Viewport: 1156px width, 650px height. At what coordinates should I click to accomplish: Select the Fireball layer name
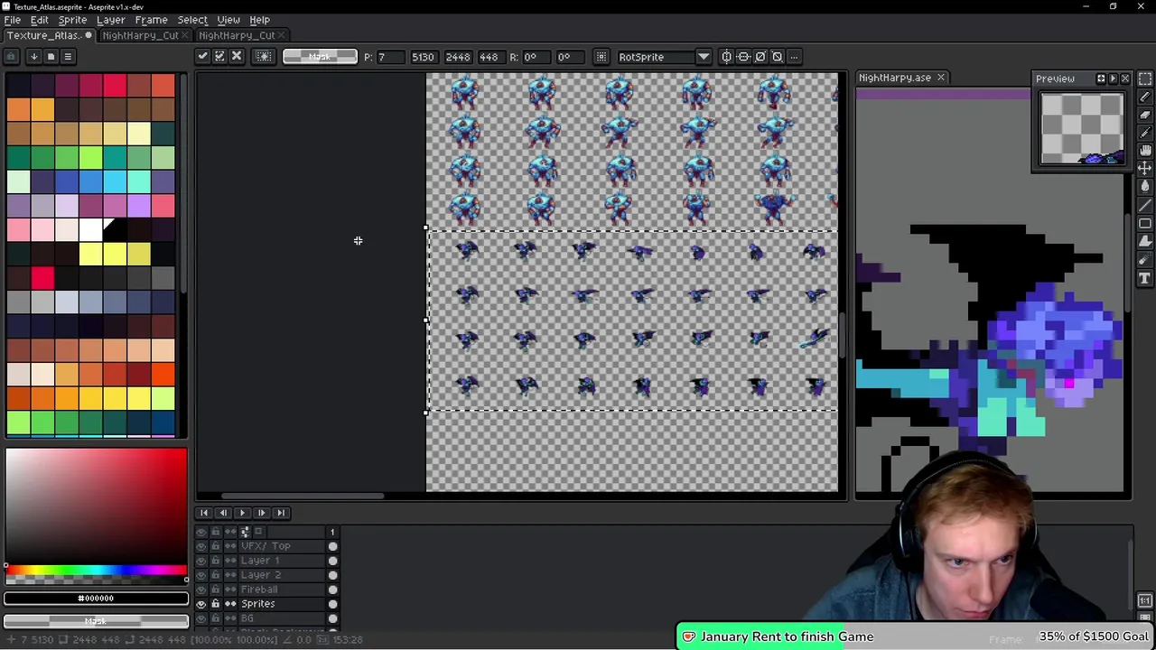(259, 590)
